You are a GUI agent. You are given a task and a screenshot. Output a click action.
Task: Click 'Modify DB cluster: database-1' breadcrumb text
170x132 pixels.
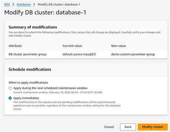click(59, 5)
